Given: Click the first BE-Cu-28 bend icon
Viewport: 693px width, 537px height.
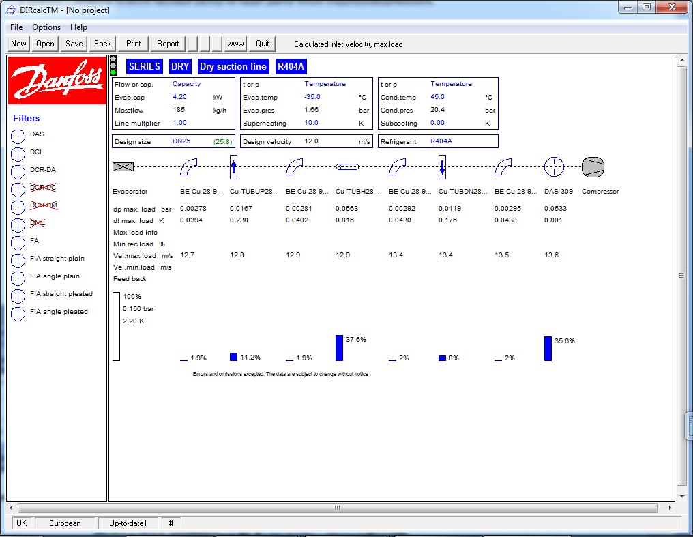Looking at the screenshot, I should 188,167.
